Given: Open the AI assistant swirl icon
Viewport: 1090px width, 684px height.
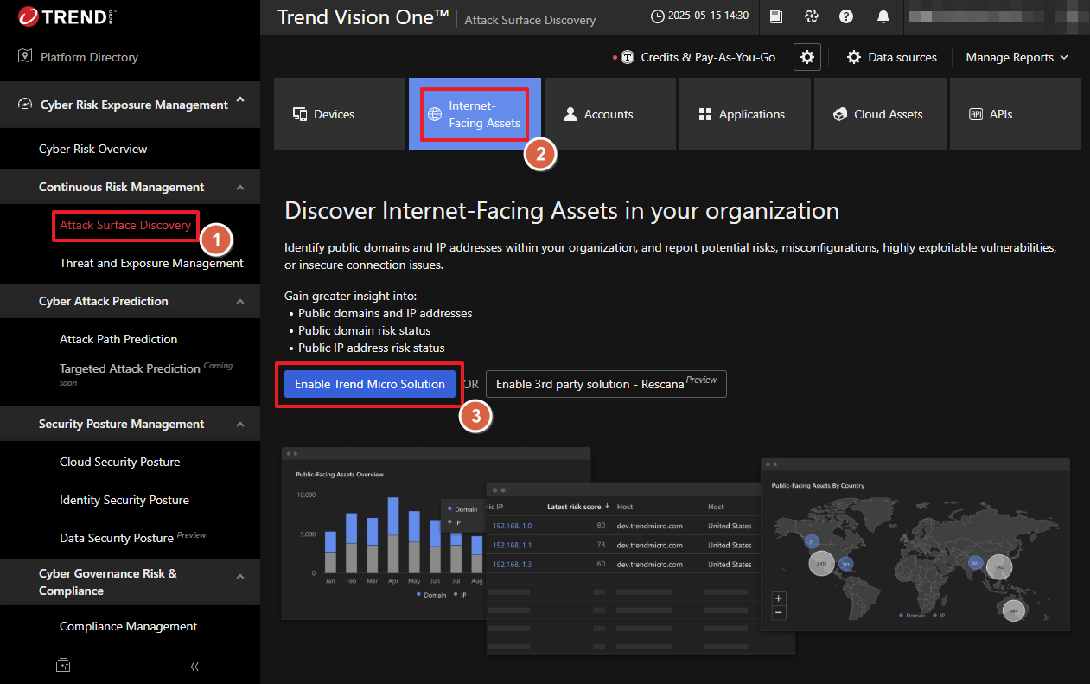Looking at the screenshot, I should tap(811, 16).
